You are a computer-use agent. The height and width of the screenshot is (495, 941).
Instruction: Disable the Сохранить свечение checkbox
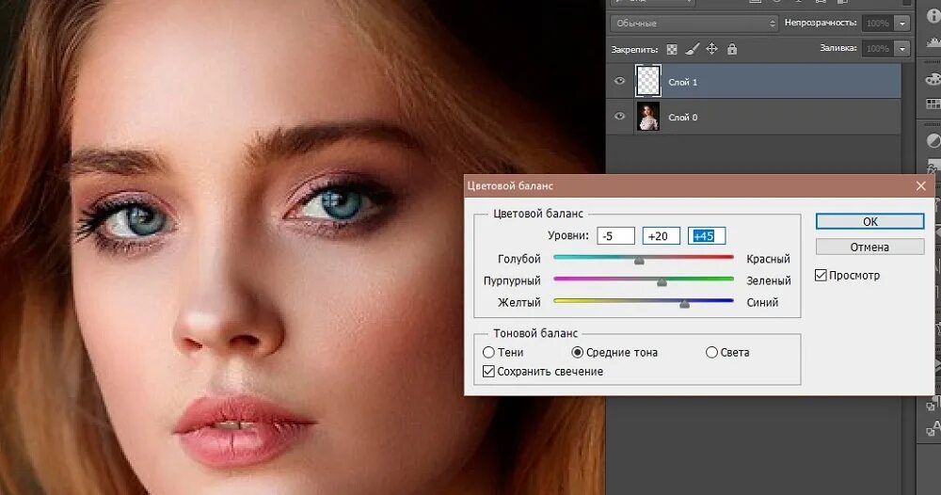pyautogui.click(x=488, y=372)
